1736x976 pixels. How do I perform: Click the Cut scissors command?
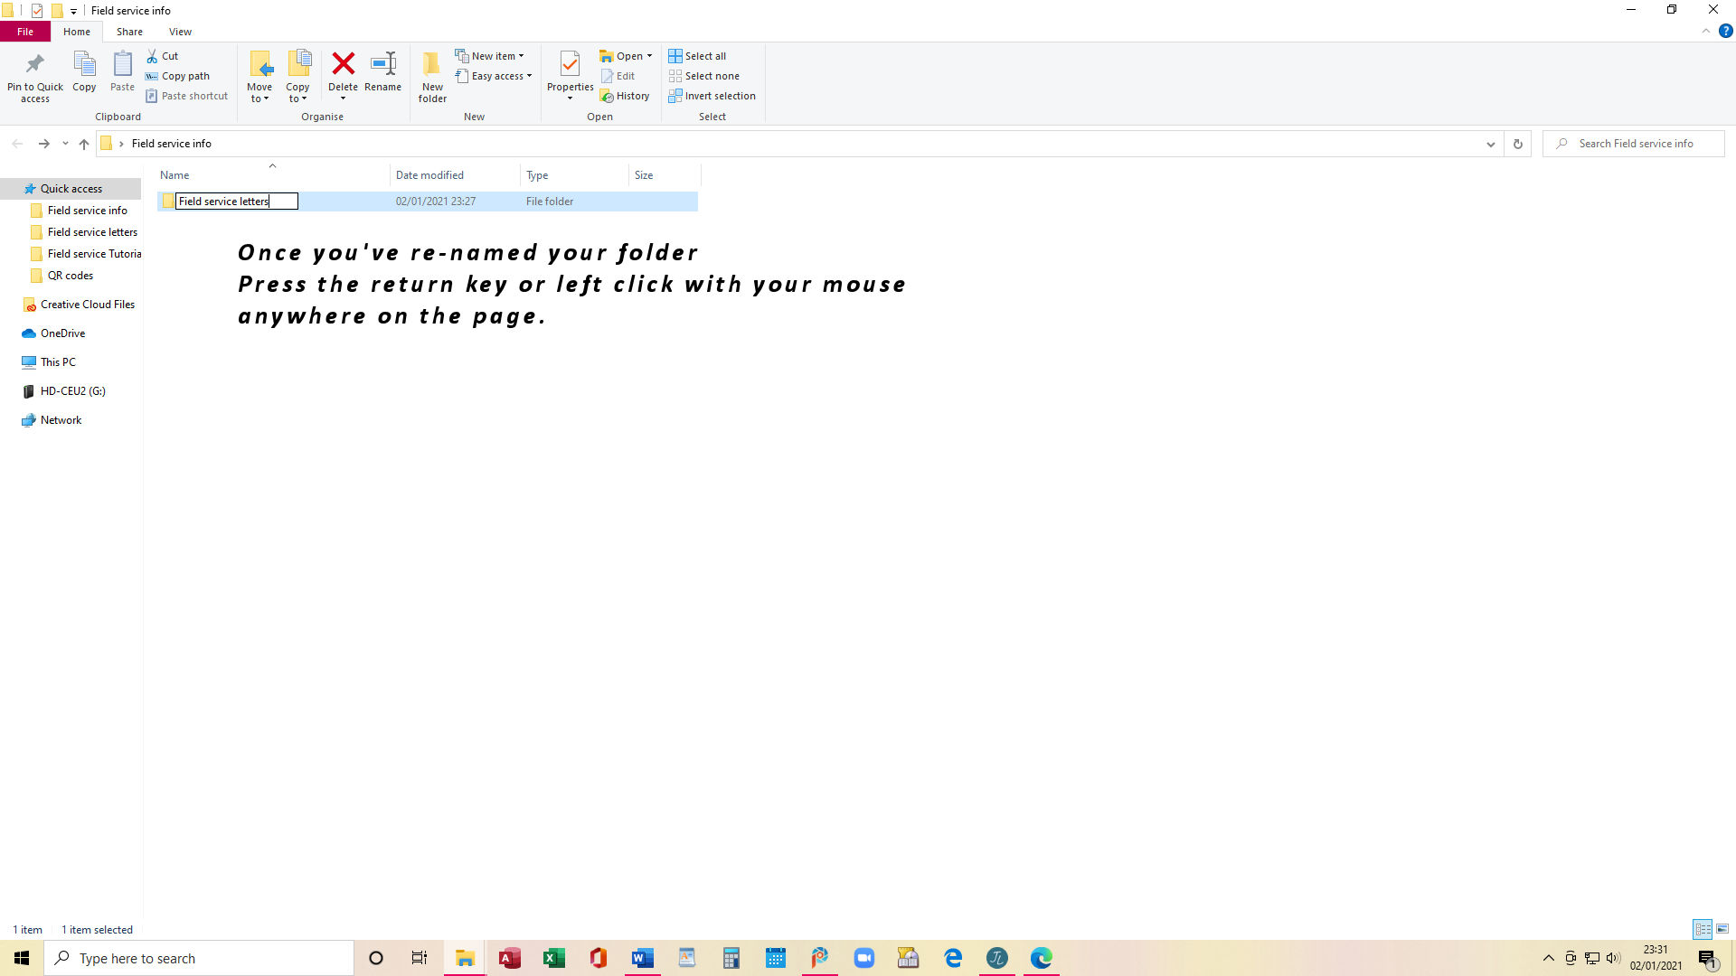tap(163, 56)
